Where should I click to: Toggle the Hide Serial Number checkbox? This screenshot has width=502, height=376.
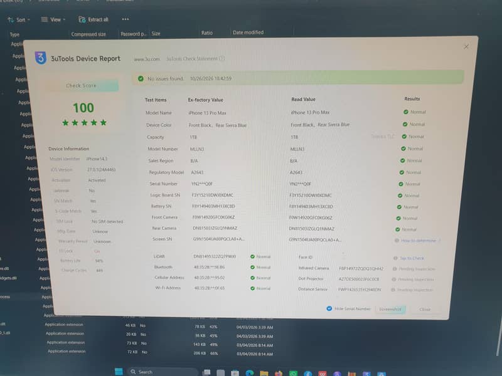pos(329,308)
